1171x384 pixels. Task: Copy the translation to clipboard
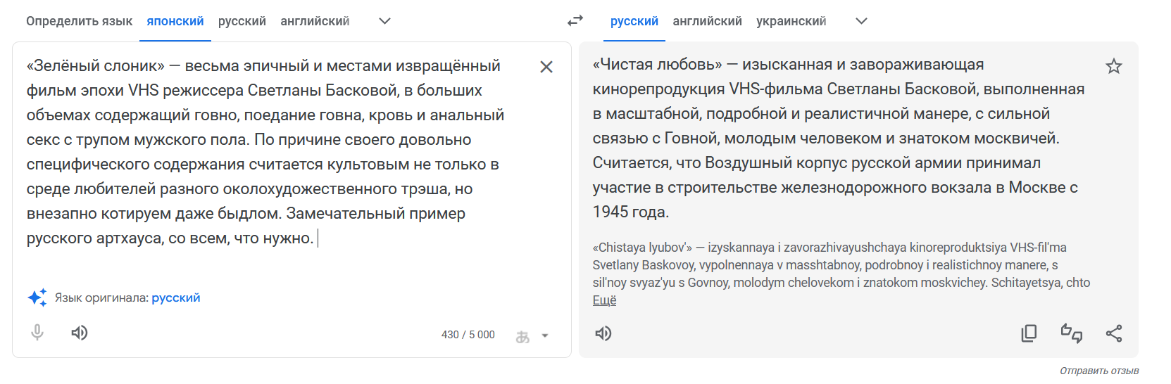pos(1029,333)
